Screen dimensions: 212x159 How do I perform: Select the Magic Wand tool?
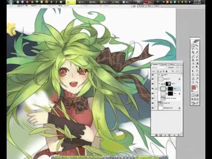pyautogui.click(x=197, y=49)
